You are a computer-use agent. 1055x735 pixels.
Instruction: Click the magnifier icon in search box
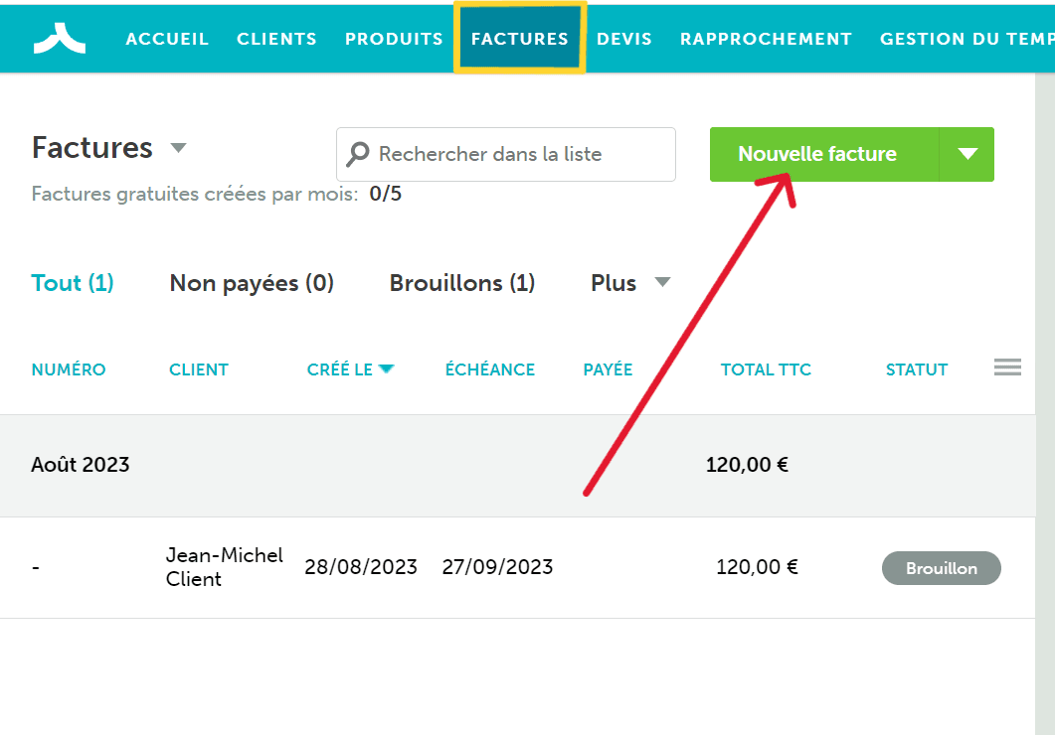(x=358, y=154)
